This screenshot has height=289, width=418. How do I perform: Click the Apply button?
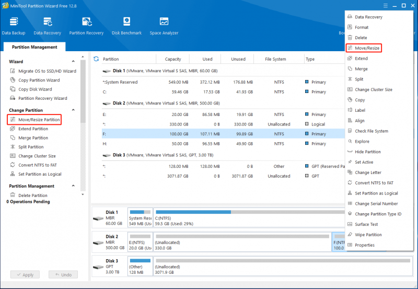click(x=25, y=274)
